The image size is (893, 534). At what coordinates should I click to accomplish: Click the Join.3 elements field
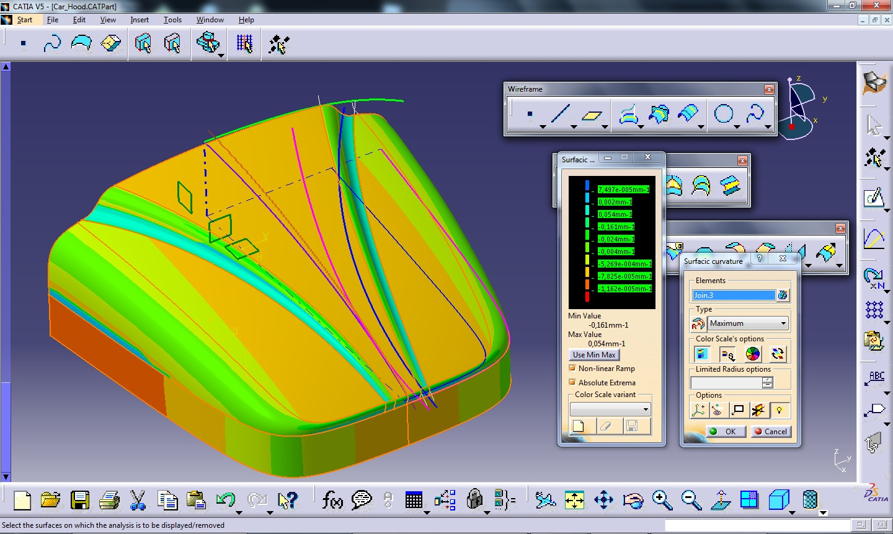coord(734,295)
